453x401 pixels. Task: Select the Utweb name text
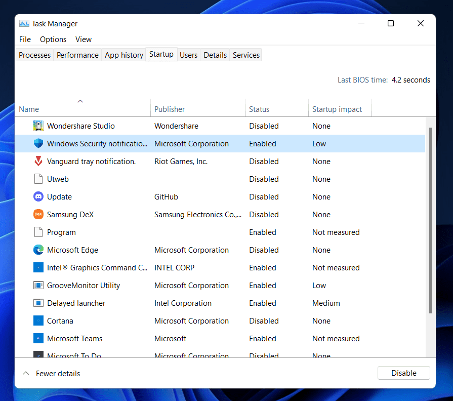pyautogui.click(x=58, y=179)
